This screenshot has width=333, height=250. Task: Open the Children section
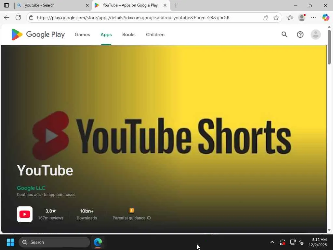[x=155, y=35]
